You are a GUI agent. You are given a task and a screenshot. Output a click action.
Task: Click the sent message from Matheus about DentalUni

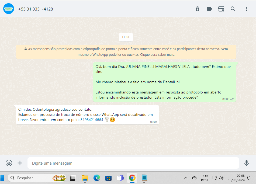click(x=165, y=82)
